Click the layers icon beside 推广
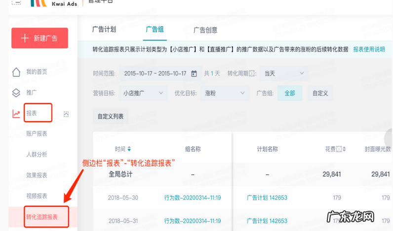The height and width of the screenshot is (231, 393). 16,93
